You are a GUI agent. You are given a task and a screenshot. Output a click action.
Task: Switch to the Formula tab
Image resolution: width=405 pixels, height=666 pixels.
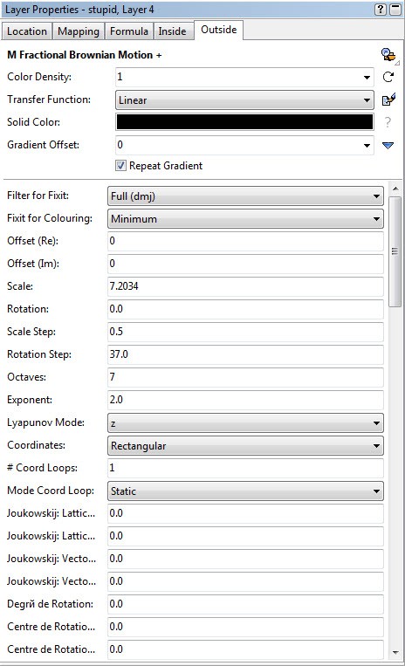click(x=128, y=31)
